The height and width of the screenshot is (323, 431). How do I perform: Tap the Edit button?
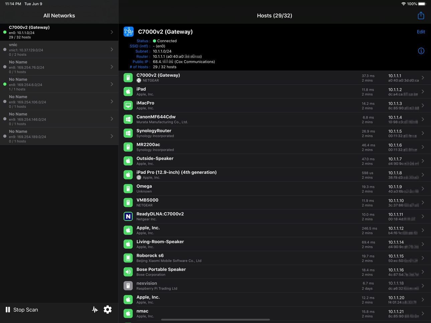click(x=421, y=32)
